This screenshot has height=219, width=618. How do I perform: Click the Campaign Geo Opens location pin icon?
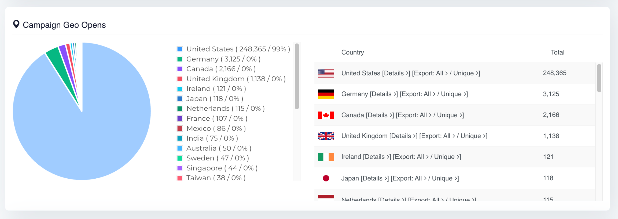[x=16, y=24]
